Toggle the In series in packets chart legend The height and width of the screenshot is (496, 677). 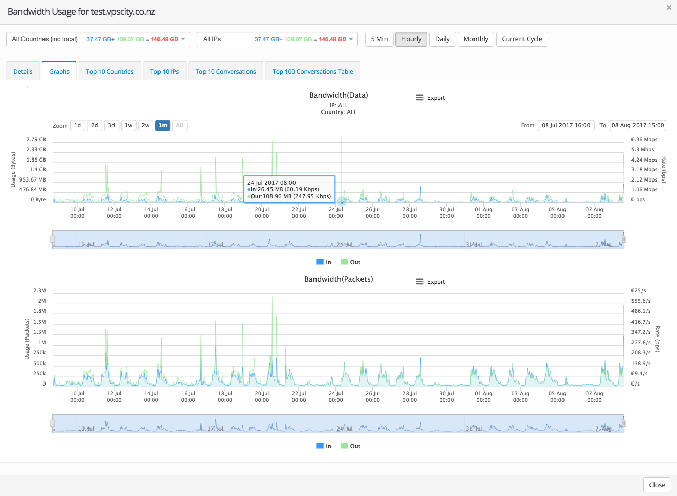pyautogui.click(x=324, y=446)
